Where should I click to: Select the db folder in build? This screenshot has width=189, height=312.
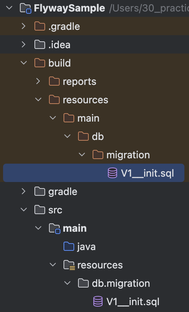98,137
